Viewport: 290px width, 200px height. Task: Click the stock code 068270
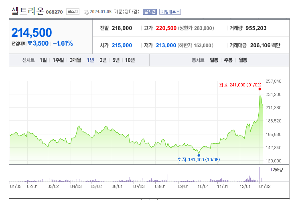point(55,12)
